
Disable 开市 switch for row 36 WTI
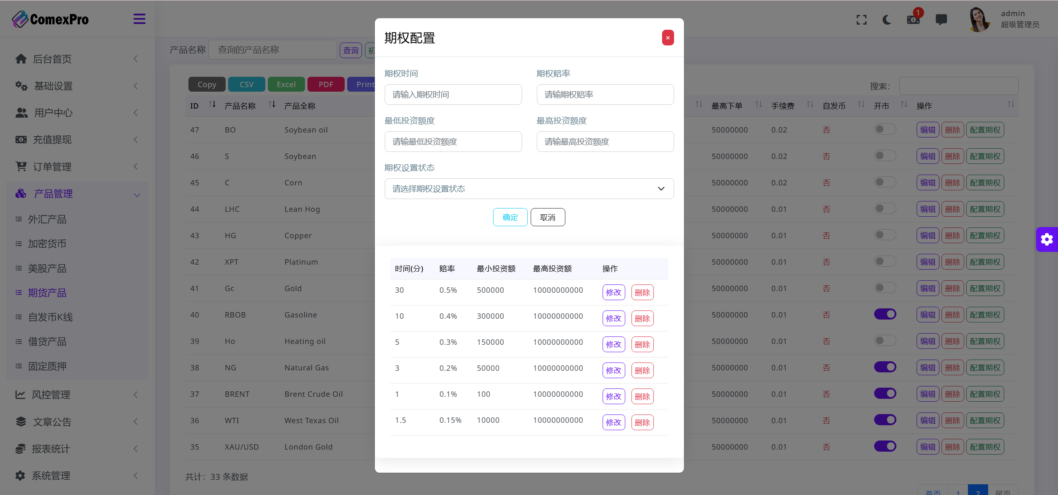pos(885,420)
